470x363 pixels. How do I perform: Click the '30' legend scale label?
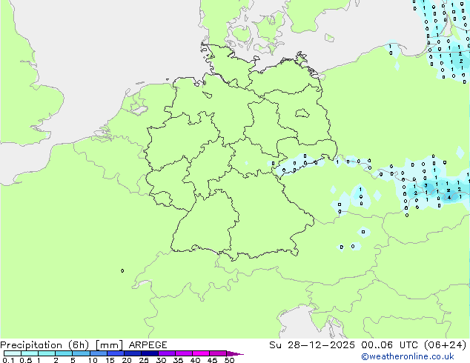pyautogui.click(x=161, y=360)
